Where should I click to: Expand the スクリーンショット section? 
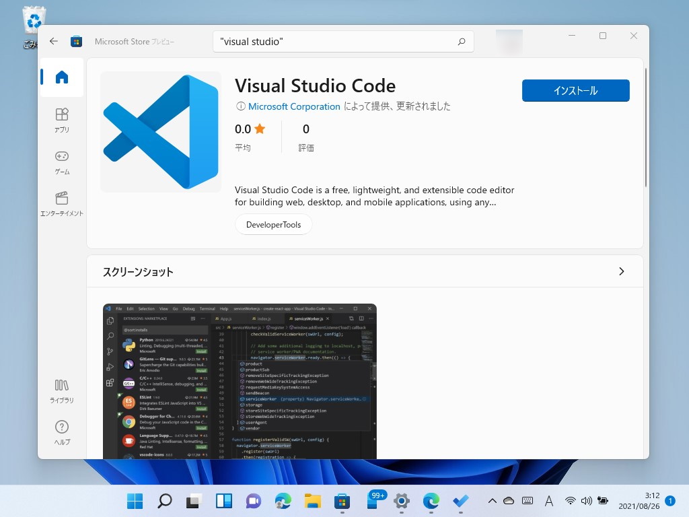(621, 271)
